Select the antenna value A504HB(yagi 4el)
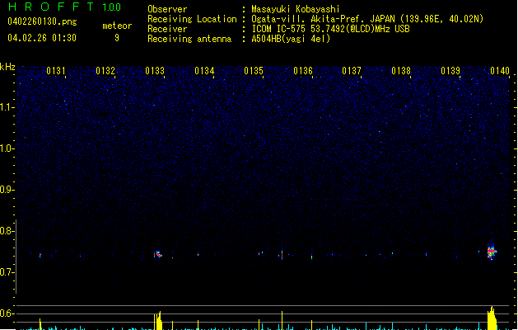This screenshot has width=518, height=330. [x=291, y=39]
